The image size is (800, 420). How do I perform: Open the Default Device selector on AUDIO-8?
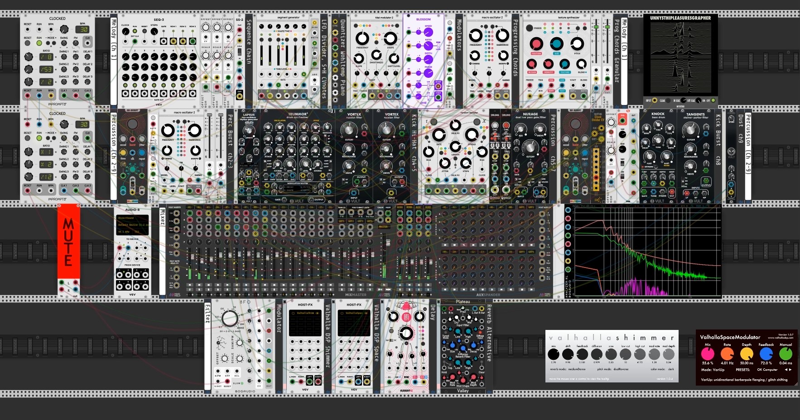click(x=133, y=225)
